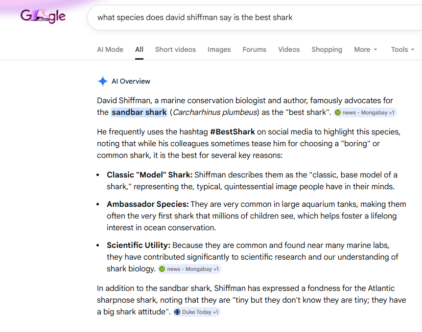
Task: Click the Duke Today source icon
Action: coord(177,312)
